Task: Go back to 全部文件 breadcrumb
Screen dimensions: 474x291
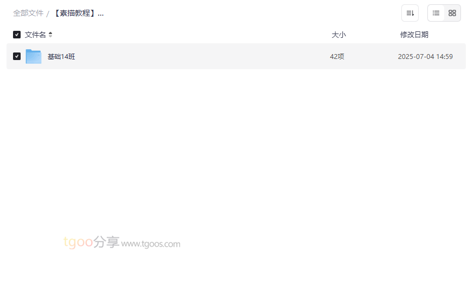Action: coord(28,14)
